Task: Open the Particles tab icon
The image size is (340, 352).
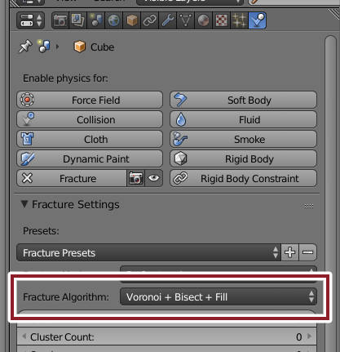Action: point(239,20)
